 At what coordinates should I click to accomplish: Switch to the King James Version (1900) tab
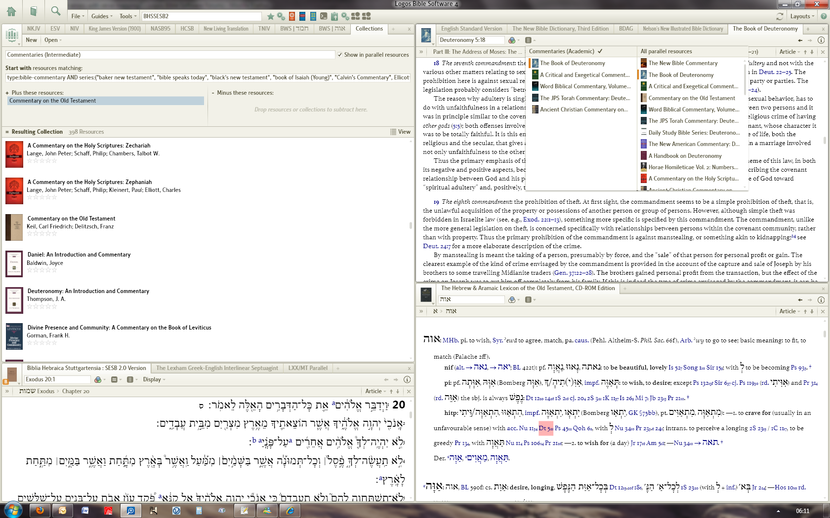pos(115,29)
